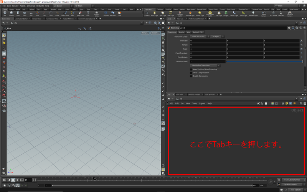This screenshot has height=192, width=307.
Task: Open the Persp viewport dropdown
Action: click(145, 33)
